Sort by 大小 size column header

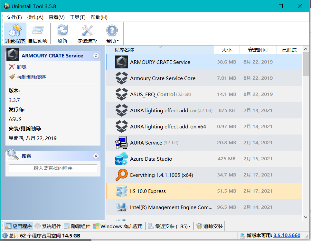227,50
